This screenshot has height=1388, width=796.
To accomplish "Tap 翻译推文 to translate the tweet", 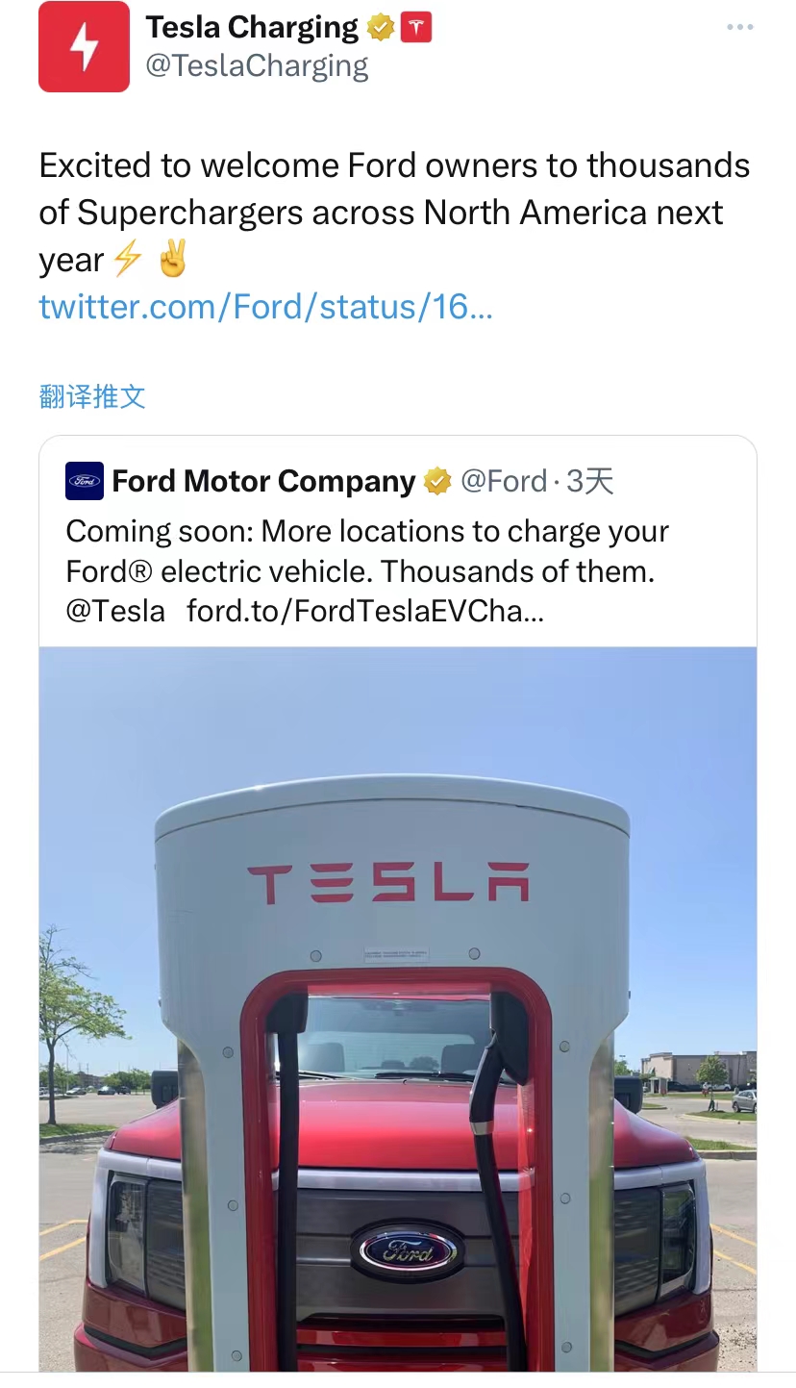I will [92, 396].
